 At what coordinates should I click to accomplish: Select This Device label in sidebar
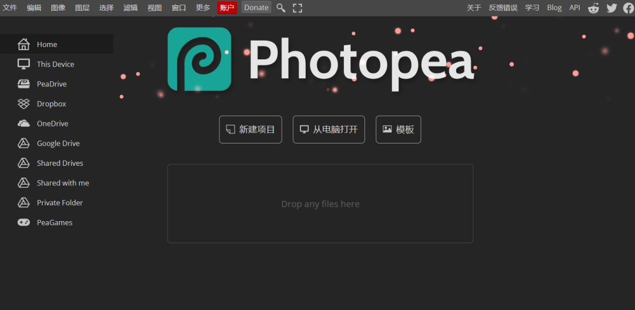(x=55, y=64)
